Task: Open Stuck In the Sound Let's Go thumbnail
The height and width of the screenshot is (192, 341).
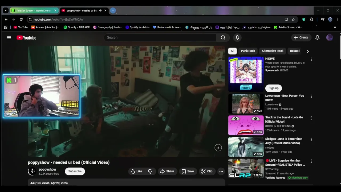Action: point(246,125)
